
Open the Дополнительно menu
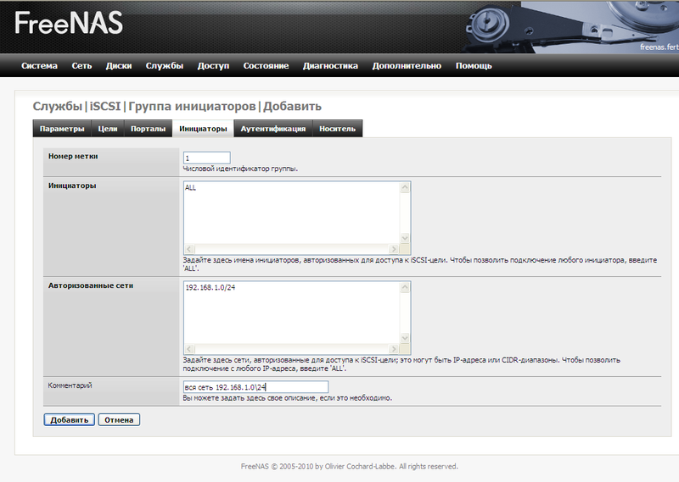407,66
